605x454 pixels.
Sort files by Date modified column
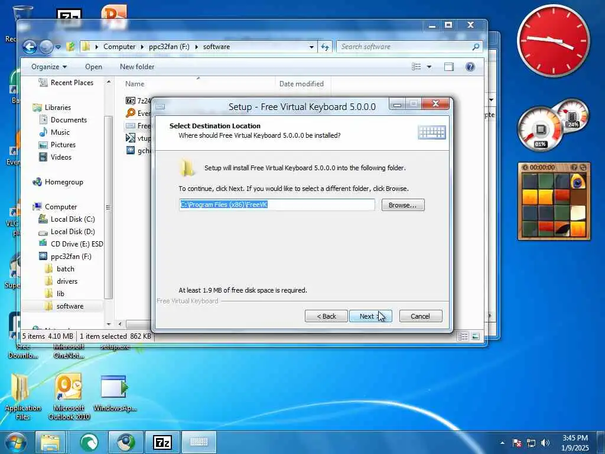click(301, 84)
